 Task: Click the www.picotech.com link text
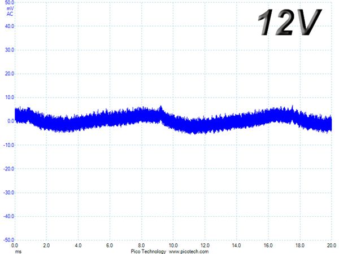[x=189, y=251]
